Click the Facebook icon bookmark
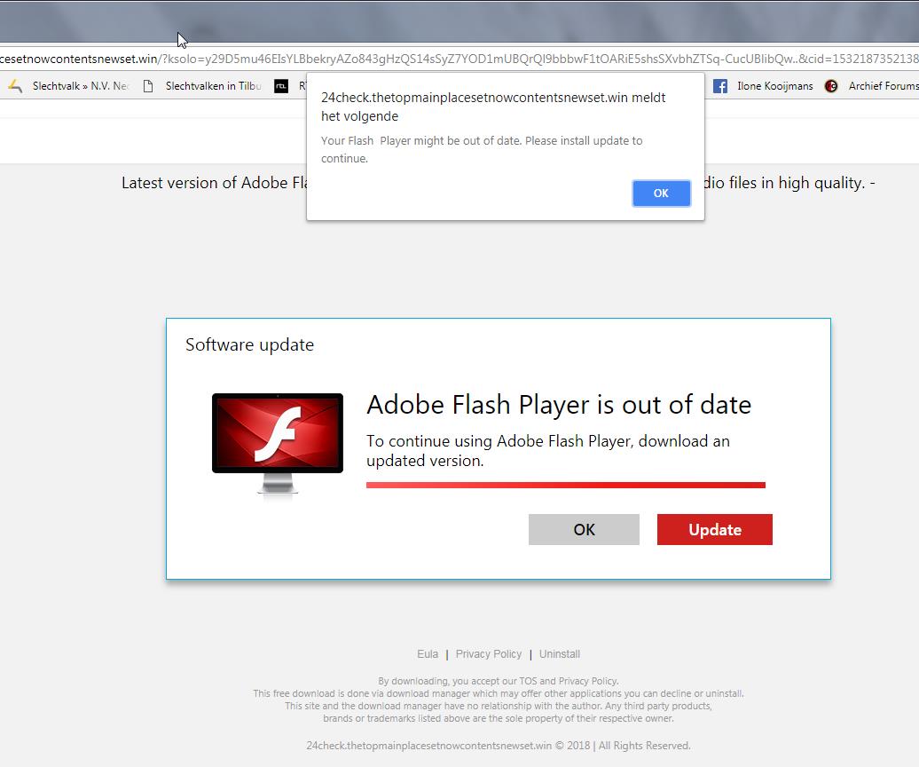Image resolution: width=919 pixels, height=767 pixels. pyautogui.click(x=720, y=86)
